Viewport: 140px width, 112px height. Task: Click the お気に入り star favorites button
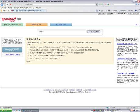coord(5,11)
